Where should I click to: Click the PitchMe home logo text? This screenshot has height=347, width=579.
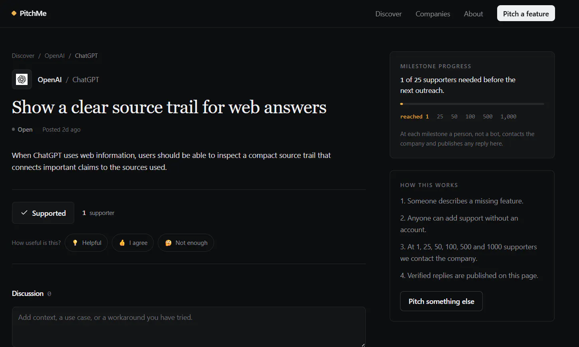coord(33,14)
